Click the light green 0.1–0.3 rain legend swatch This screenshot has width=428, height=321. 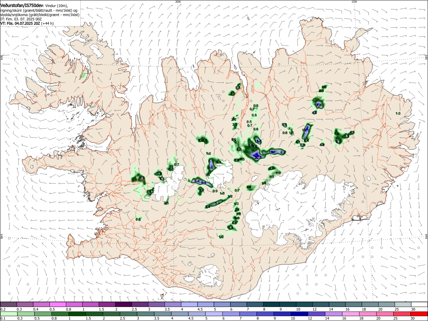[9, 314]
